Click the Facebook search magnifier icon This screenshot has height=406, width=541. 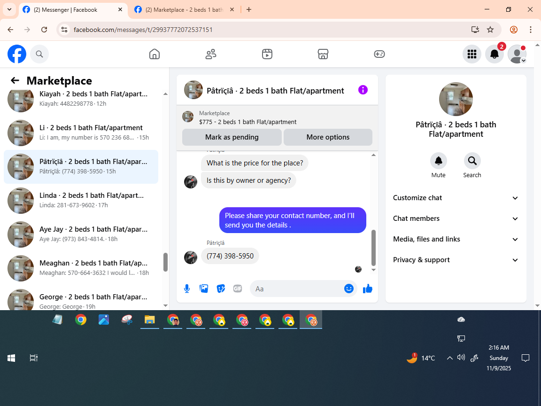tap(39, 54)
